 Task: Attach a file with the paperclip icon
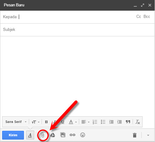point(43,135)
